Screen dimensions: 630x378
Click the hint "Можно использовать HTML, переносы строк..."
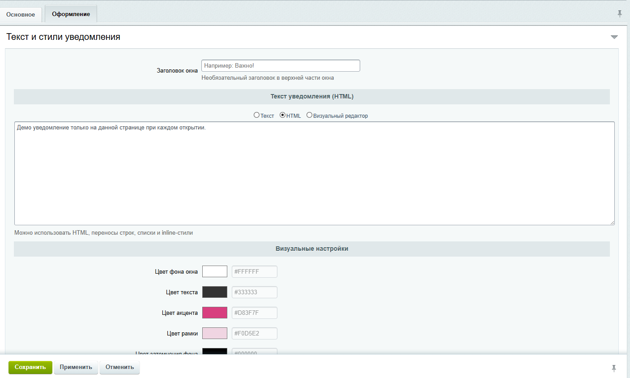(x=103, y=233)
